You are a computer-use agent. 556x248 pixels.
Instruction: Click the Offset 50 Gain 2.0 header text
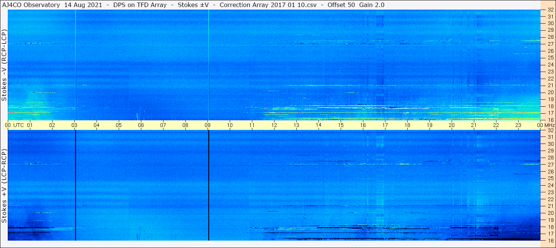[x=356, y=5]
